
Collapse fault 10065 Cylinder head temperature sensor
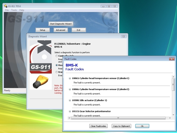coord(70,78)
